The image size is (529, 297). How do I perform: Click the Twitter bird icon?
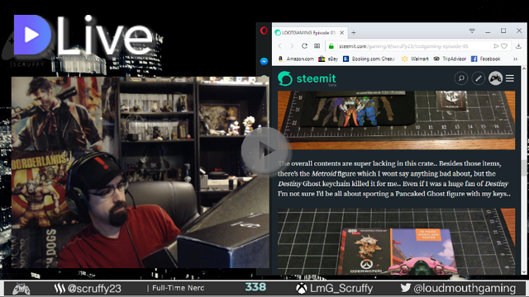tap(406, 288)
